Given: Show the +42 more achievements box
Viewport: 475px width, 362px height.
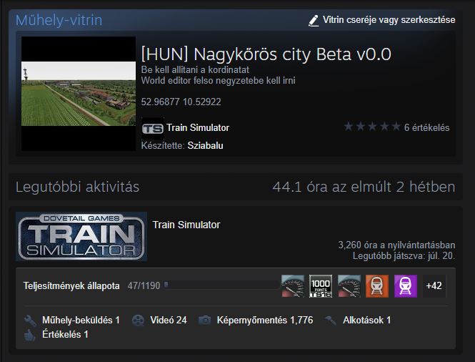Looking at the screenshot, I should click(434, 286).
